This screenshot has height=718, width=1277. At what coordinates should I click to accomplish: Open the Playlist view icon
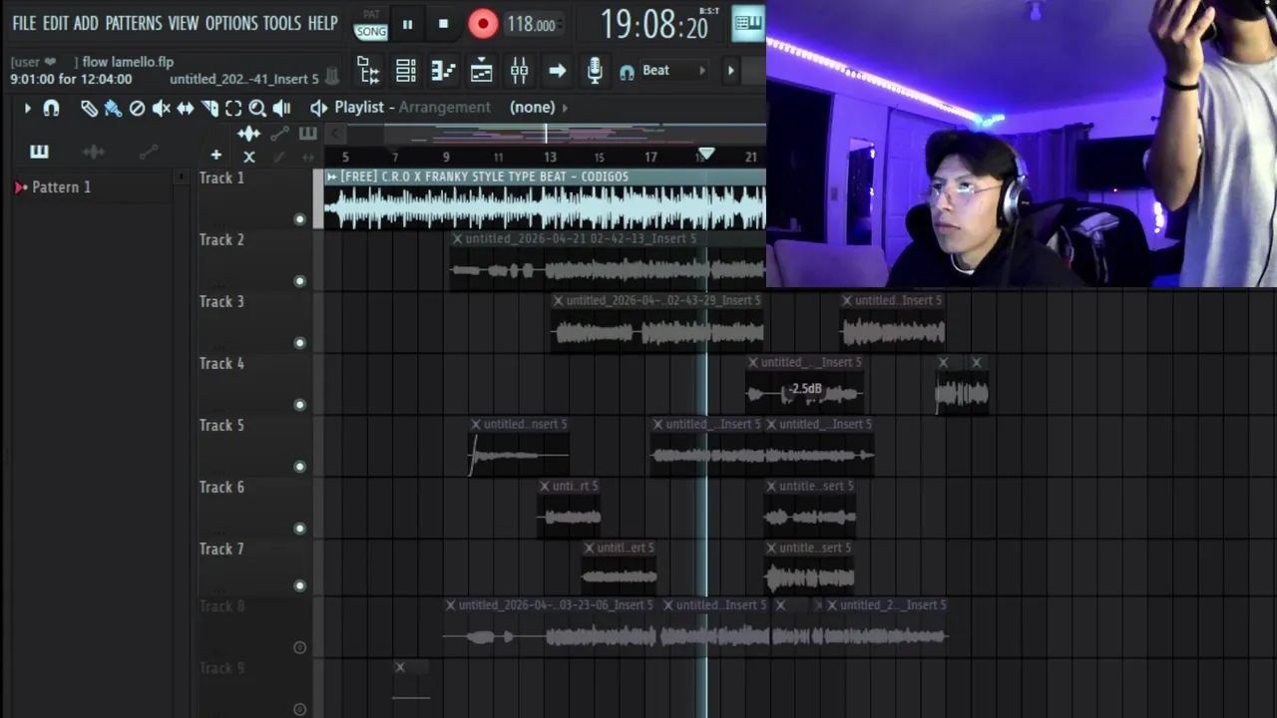pyautogui.click(x=481, y=70)
